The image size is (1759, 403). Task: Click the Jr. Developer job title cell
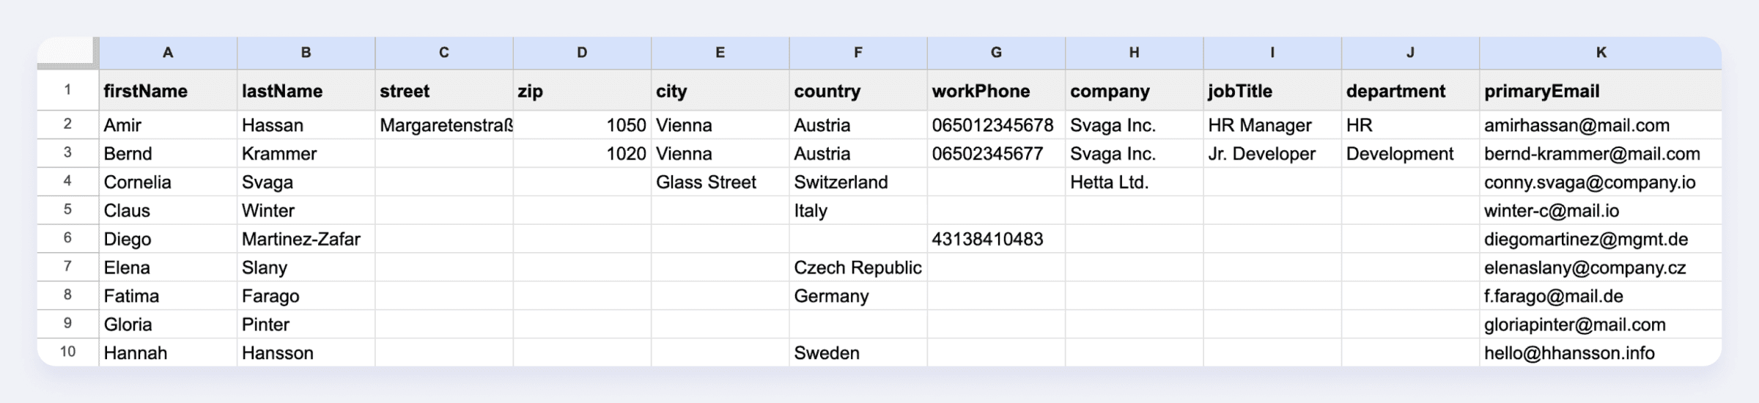point(1272,154)
